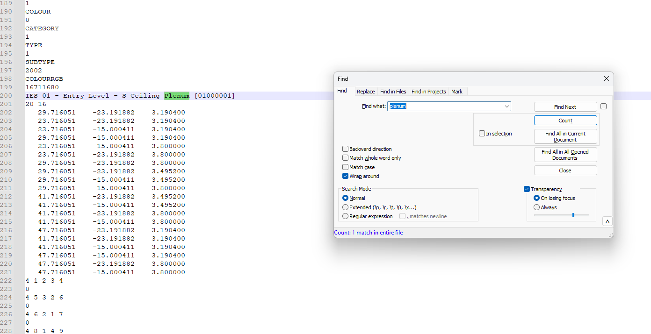Image resolution: width=651 pixels, height=334 pixels.
Task: Select Extended search mode
Action: click(x=346, y=207)
